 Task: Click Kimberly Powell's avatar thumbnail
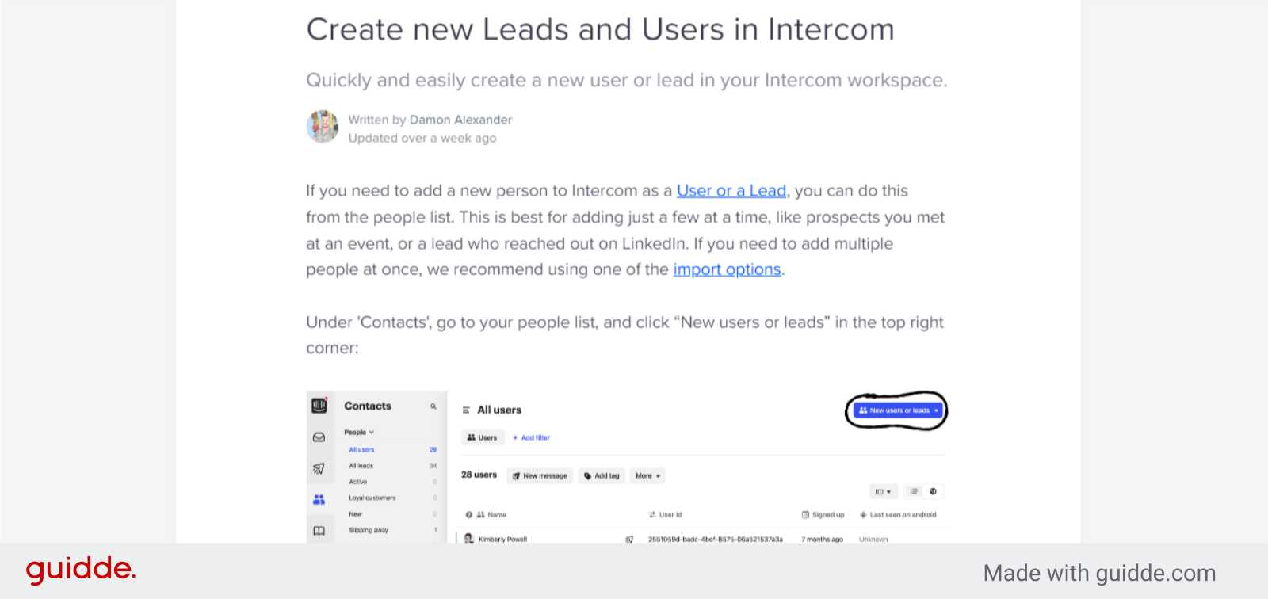point(468,539)
